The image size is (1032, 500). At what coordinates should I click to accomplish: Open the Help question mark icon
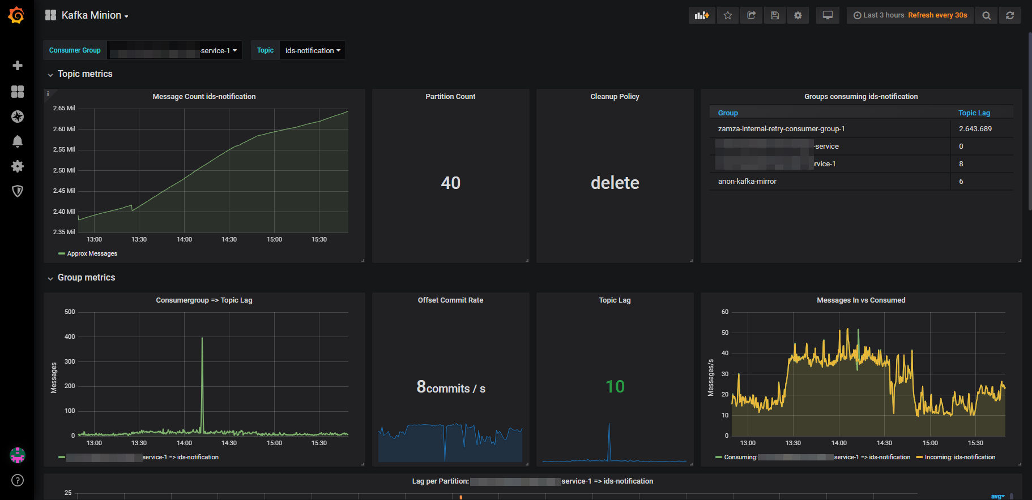point(18,480)
